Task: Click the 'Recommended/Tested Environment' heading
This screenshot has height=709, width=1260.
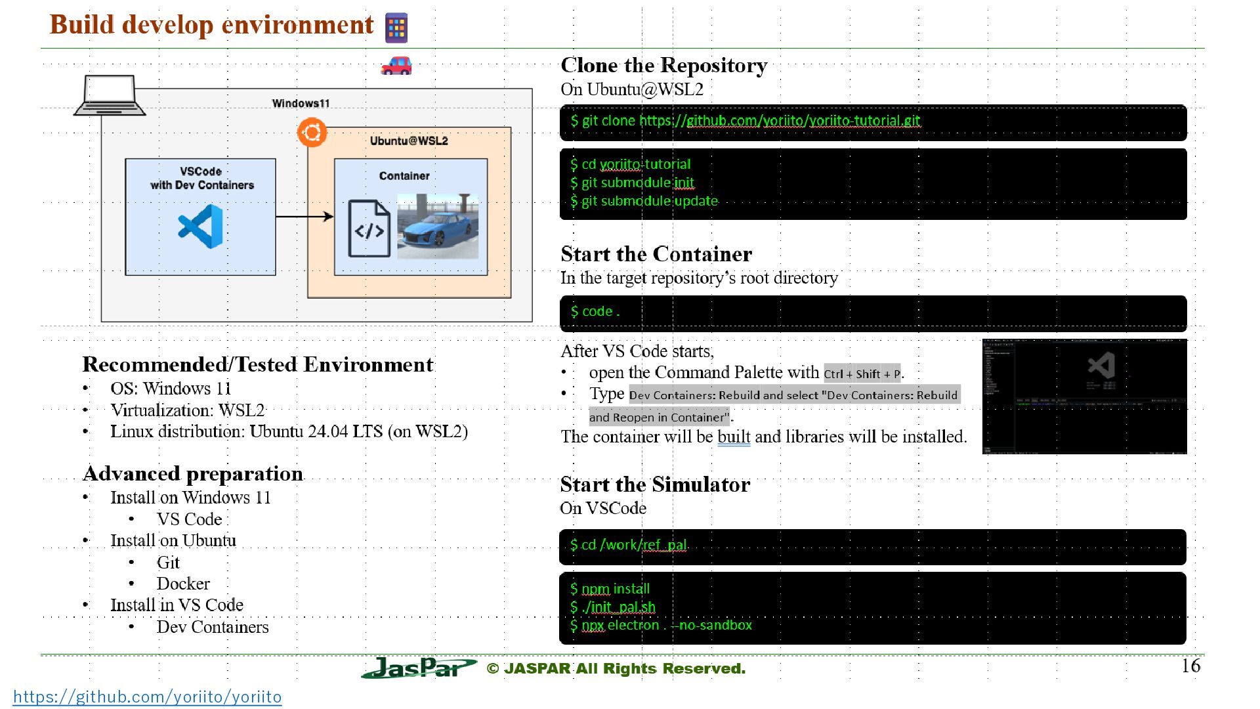Action: (258, 364)
